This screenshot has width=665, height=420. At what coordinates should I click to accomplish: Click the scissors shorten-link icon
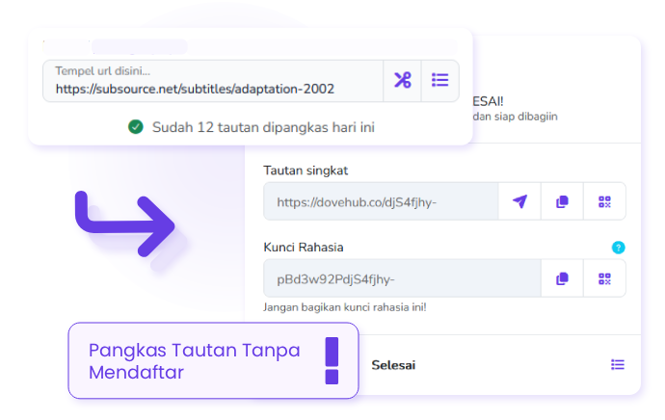pyautogui.click(x=403, y=80)
